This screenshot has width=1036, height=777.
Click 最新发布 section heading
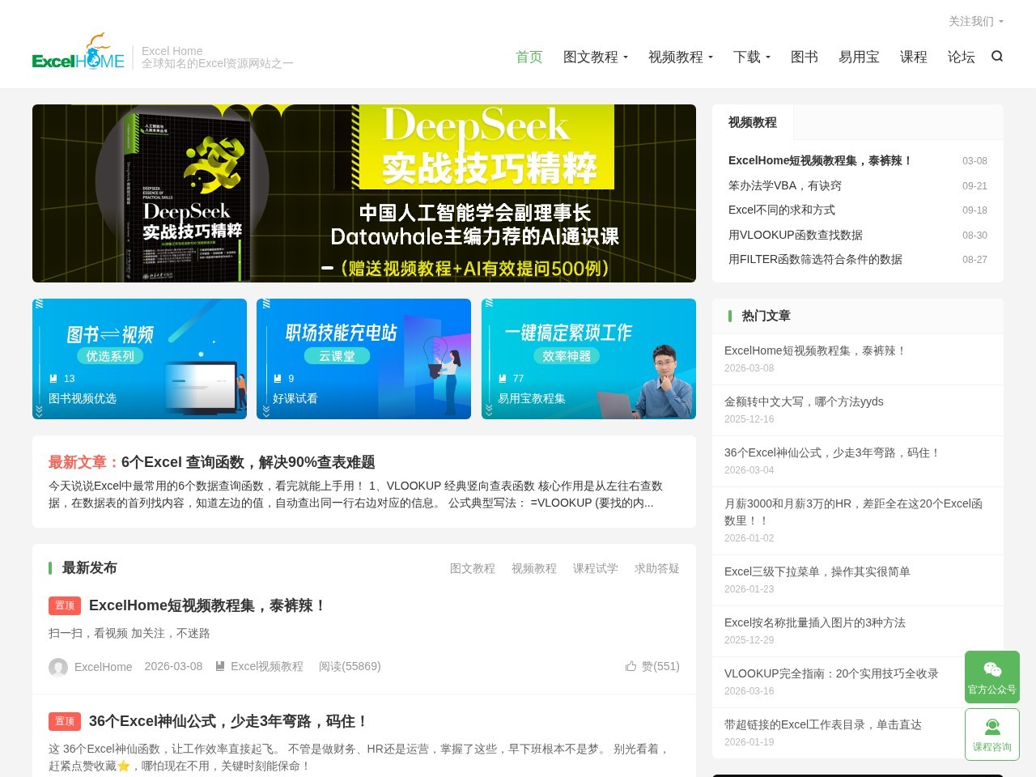(89, 568)
